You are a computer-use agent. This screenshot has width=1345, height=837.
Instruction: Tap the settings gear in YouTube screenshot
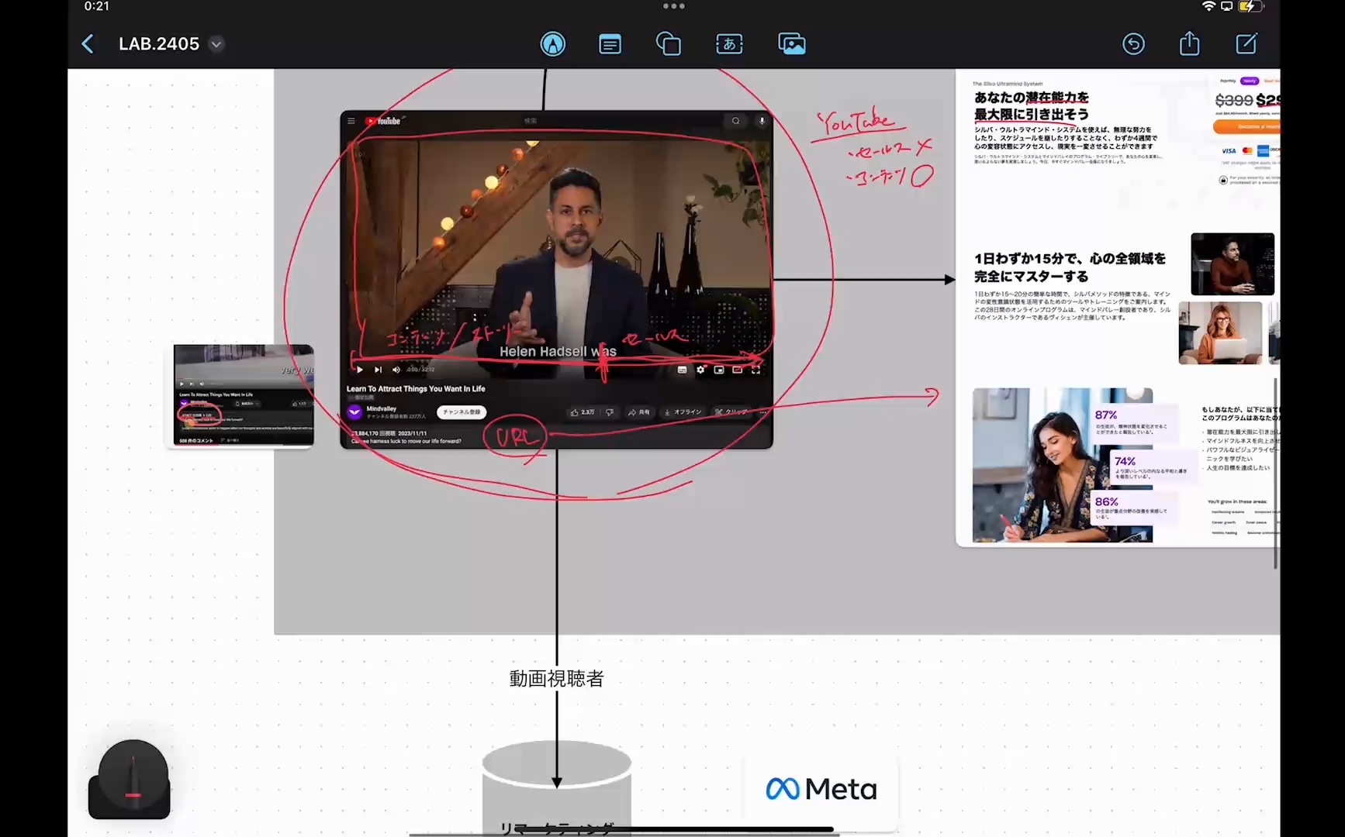(x=700, y=370)
